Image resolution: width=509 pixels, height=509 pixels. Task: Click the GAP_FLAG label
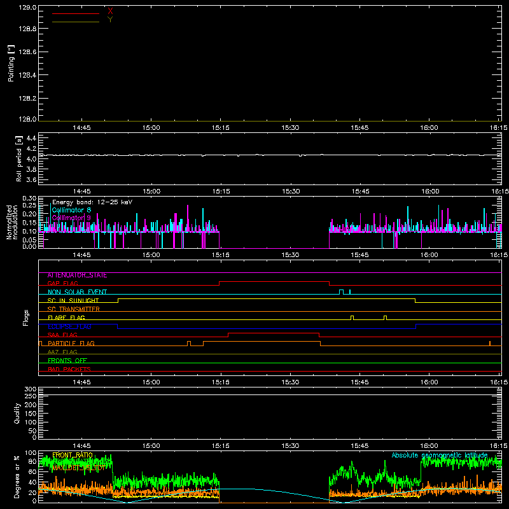[x=62, y=283]
